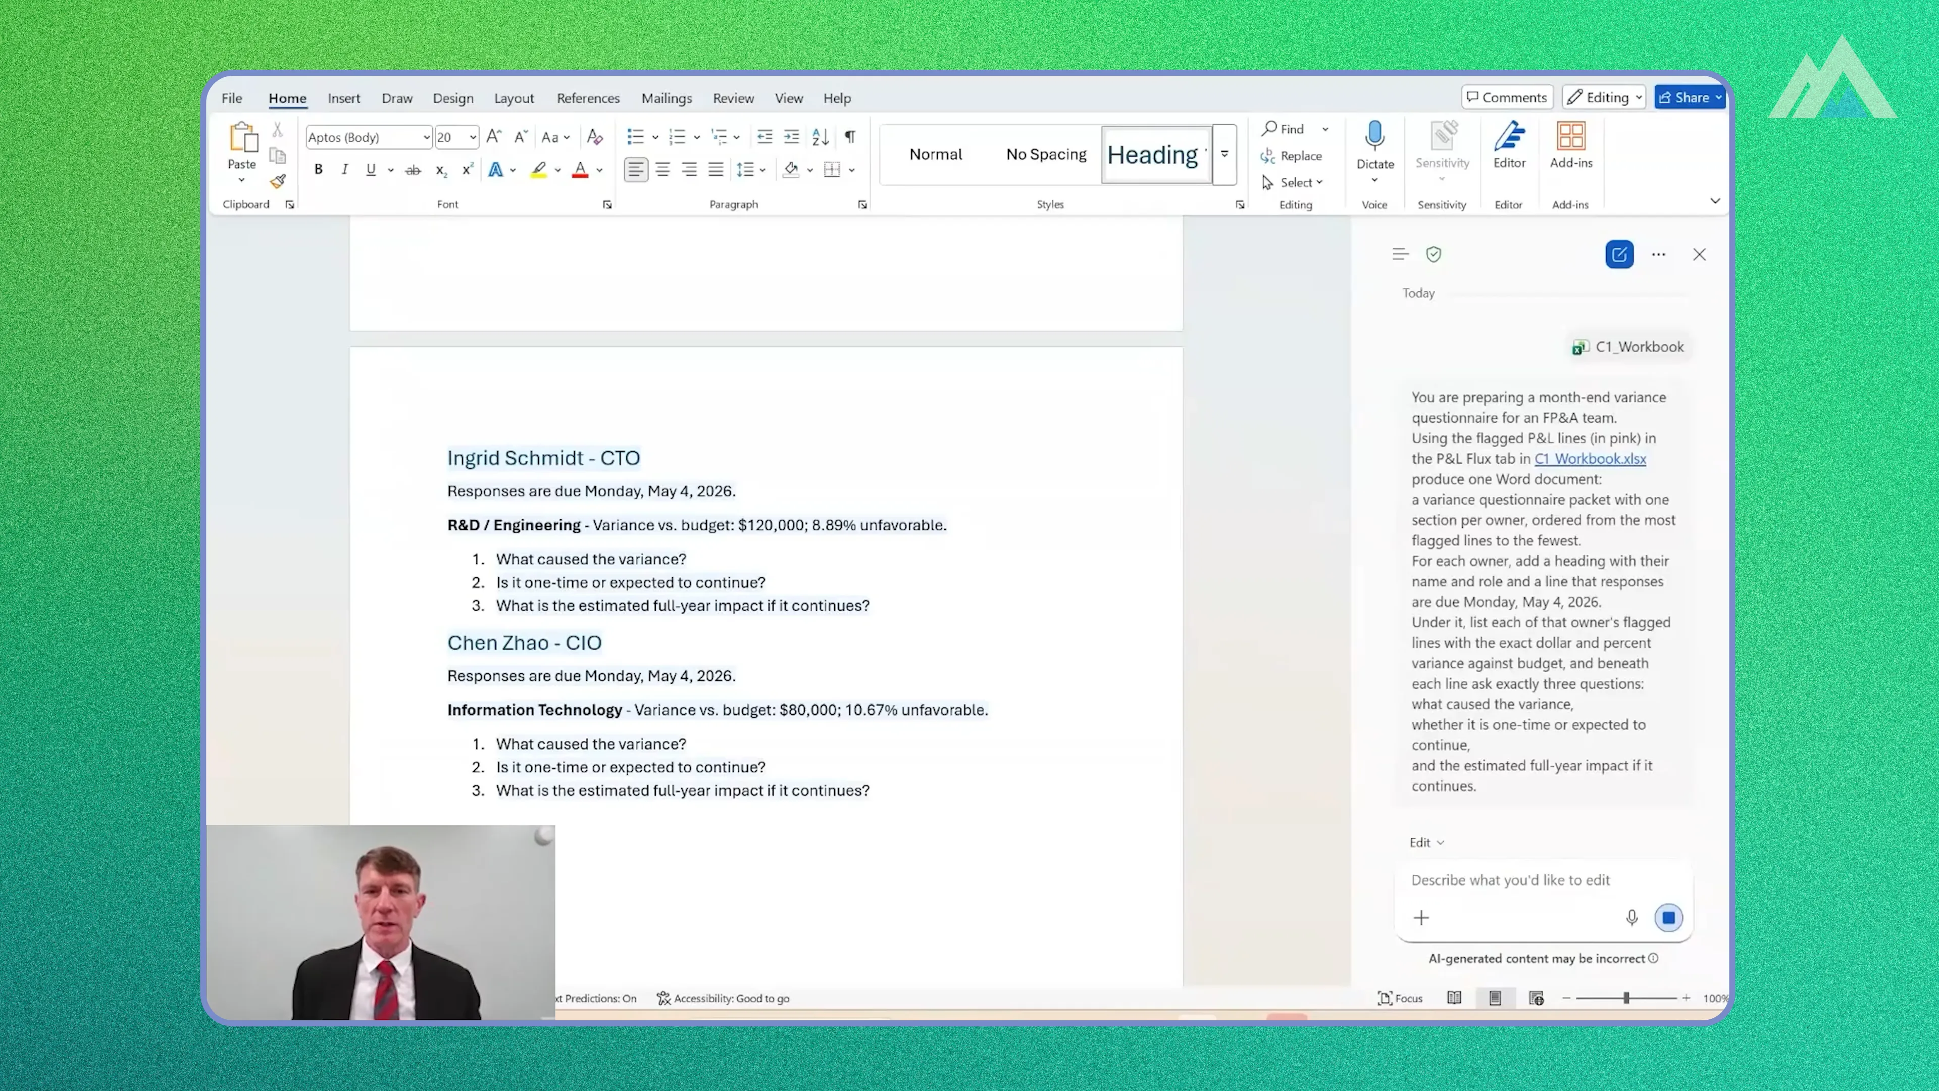
Task: Toggle bold formatting
Action: (x=319, y=170)
